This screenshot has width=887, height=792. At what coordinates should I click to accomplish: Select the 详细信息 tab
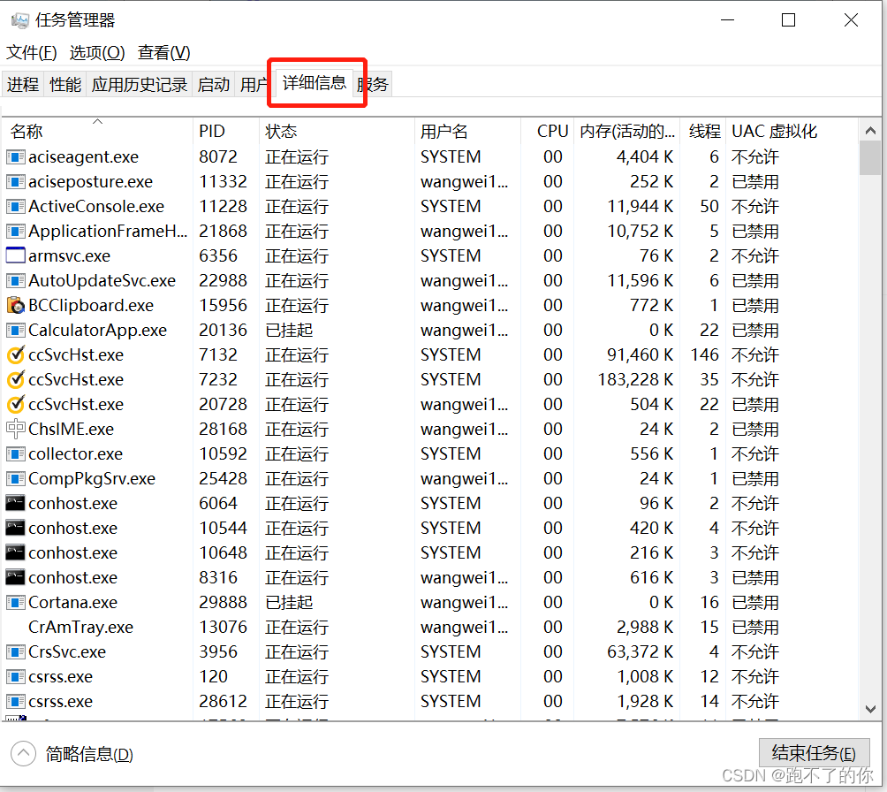click(315, 83)
